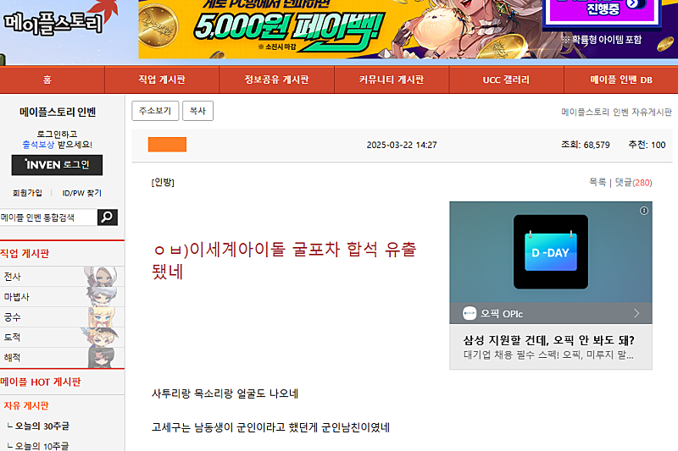Click the OPIc logo icon in ad
This screenshot has height=451, width=678.
pyautogui.click(x=470, y=313)
